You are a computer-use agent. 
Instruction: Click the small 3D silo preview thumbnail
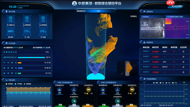(x=127, y=69)
